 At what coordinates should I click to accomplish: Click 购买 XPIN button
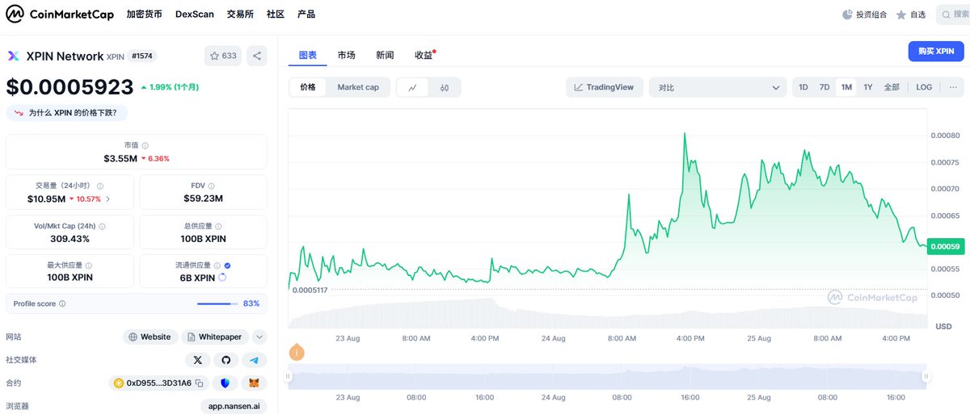936,51
